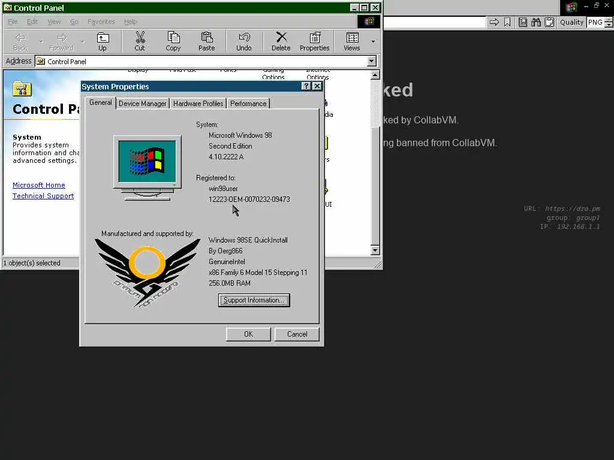Click the product ID 12223-OEM-0070232-09473
The image size is (614, 460).
[x=249, y=199]
